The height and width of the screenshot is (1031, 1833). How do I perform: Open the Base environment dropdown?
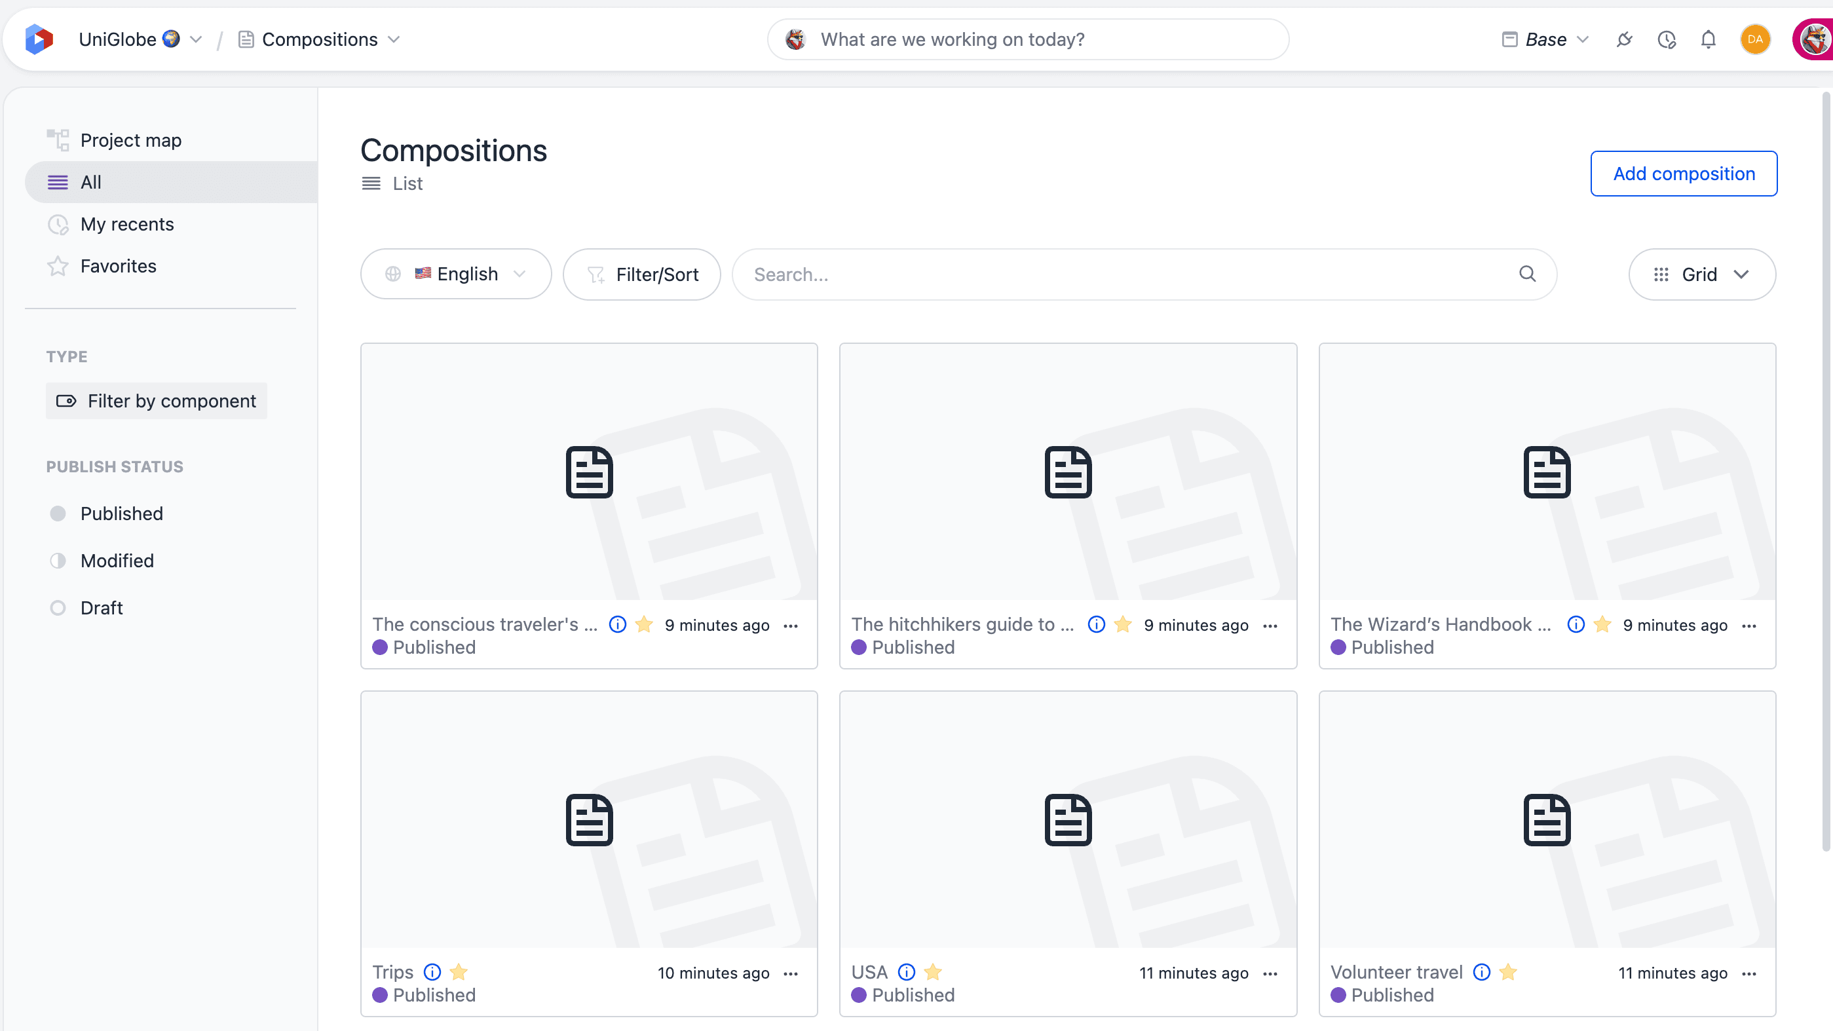pyautogui.click(x=1545, y=40)
